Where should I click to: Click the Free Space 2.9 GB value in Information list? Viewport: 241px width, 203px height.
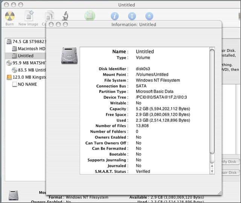pyautogui.click(x=163, y=114)
